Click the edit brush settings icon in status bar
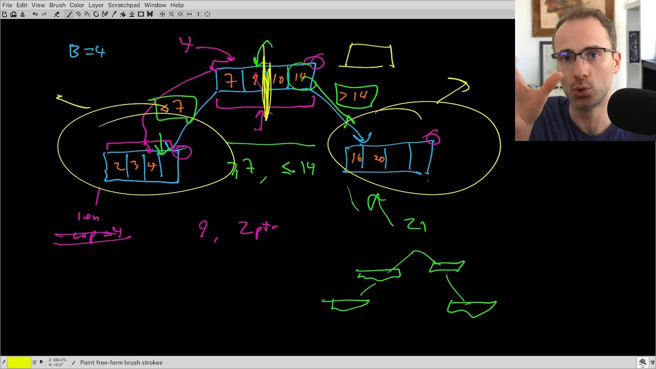This screenshot has width=656, height=369. click(x=34, y=362)
